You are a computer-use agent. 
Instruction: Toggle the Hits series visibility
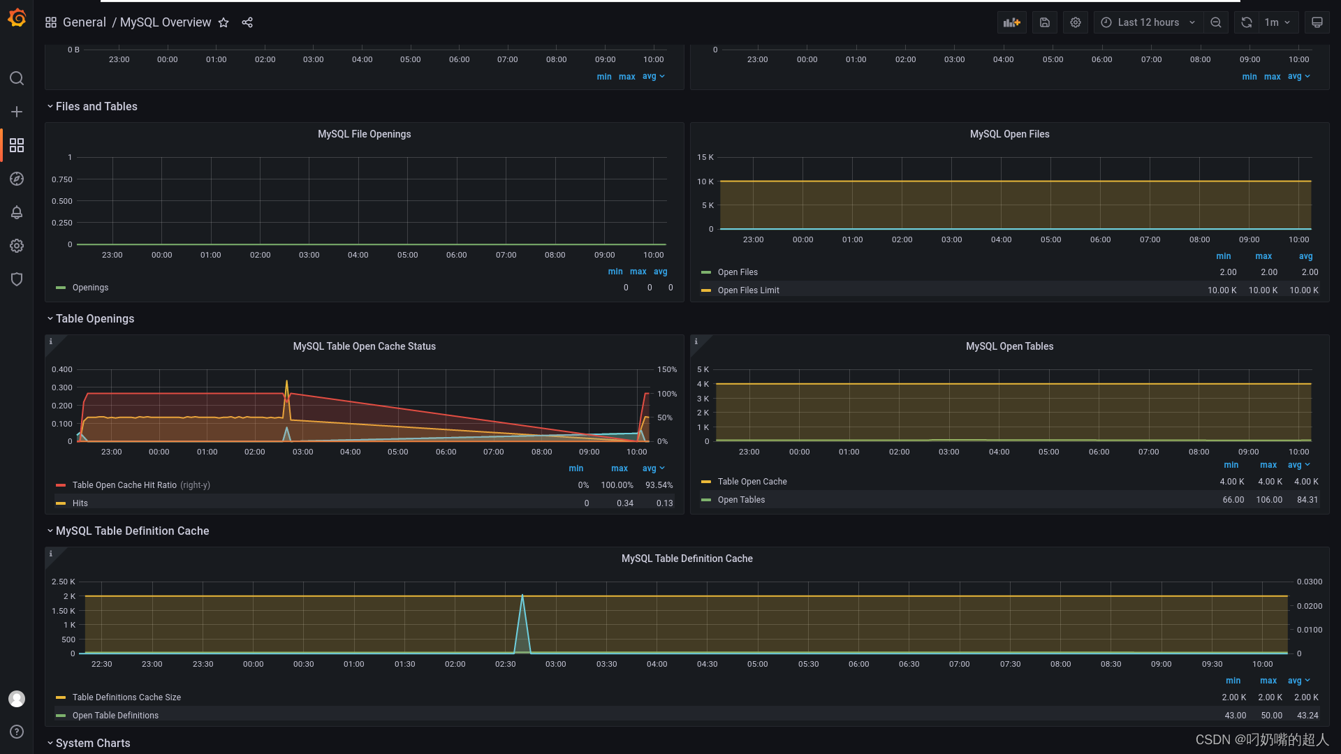80,503
